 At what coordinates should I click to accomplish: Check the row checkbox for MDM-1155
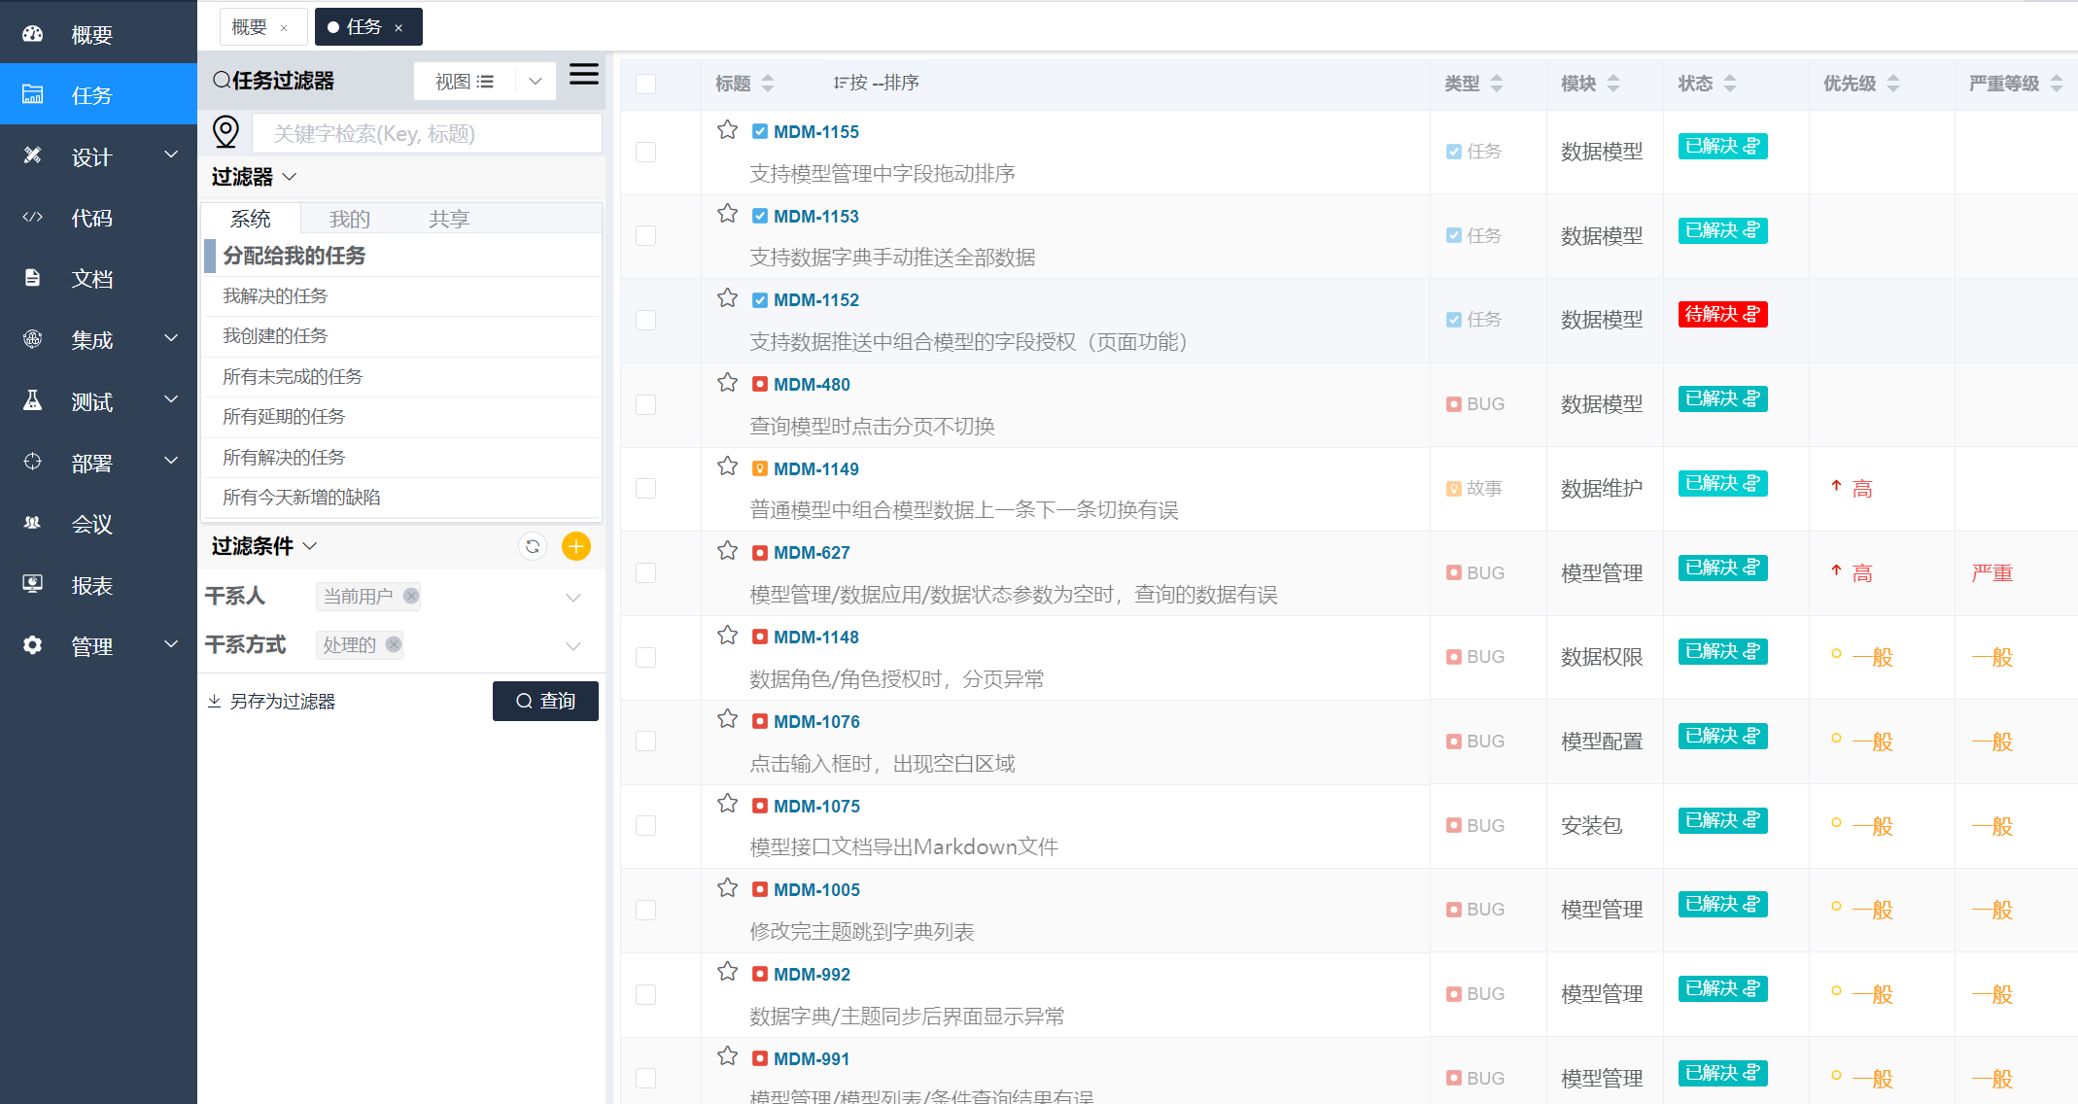tap(645, 152)
